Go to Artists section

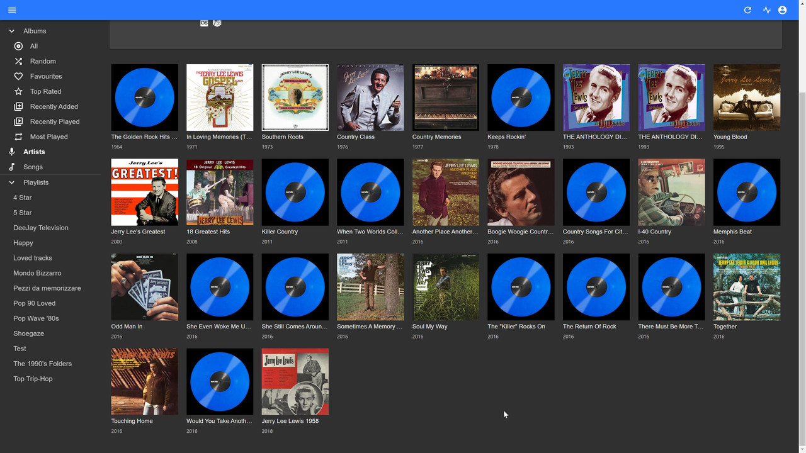point(34,152)
